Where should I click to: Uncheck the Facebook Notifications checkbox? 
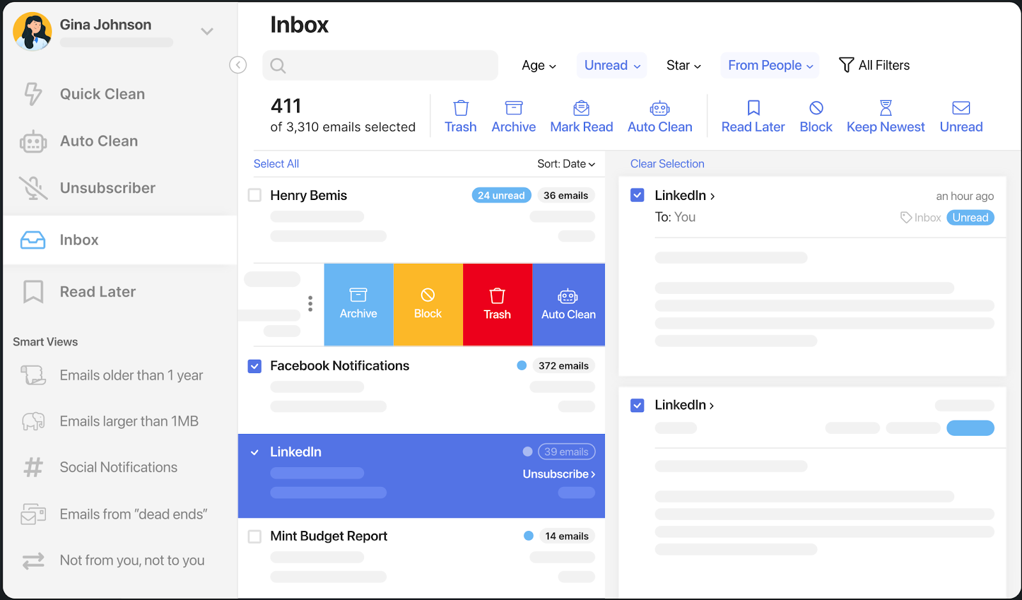click(254, 365)
